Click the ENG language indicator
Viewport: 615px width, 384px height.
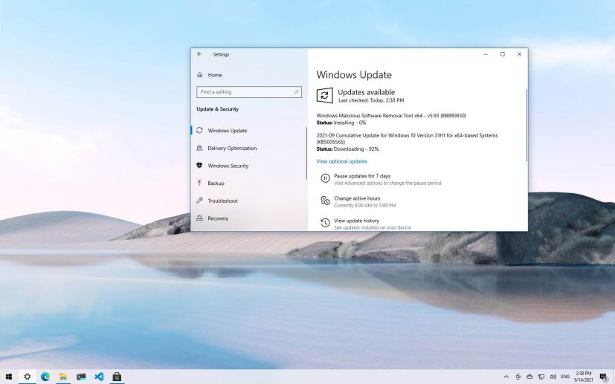pos(565,377)
